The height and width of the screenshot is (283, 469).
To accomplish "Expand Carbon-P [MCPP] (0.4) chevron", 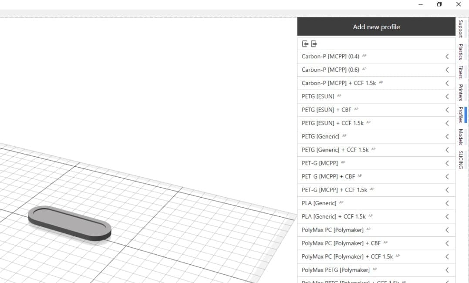I will click(447, 57).
